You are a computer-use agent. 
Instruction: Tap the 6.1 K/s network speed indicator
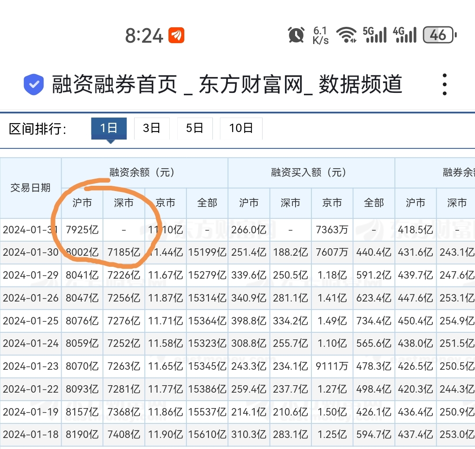(321, 35)
